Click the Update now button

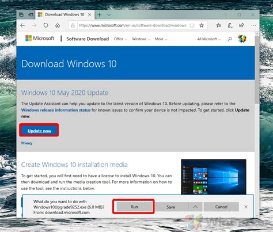(39, 131)
